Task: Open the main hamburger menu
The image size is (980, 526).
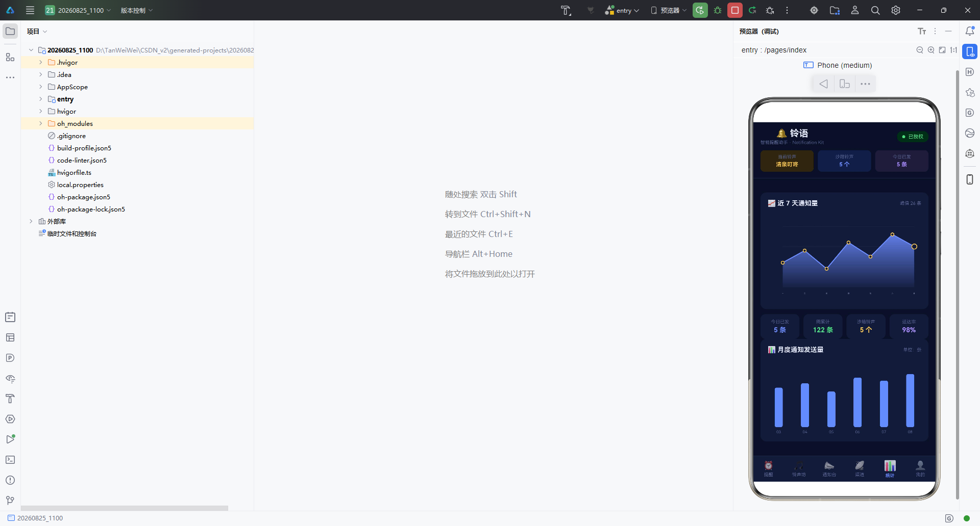Action: pyautogui.click(x=30, y=10)
